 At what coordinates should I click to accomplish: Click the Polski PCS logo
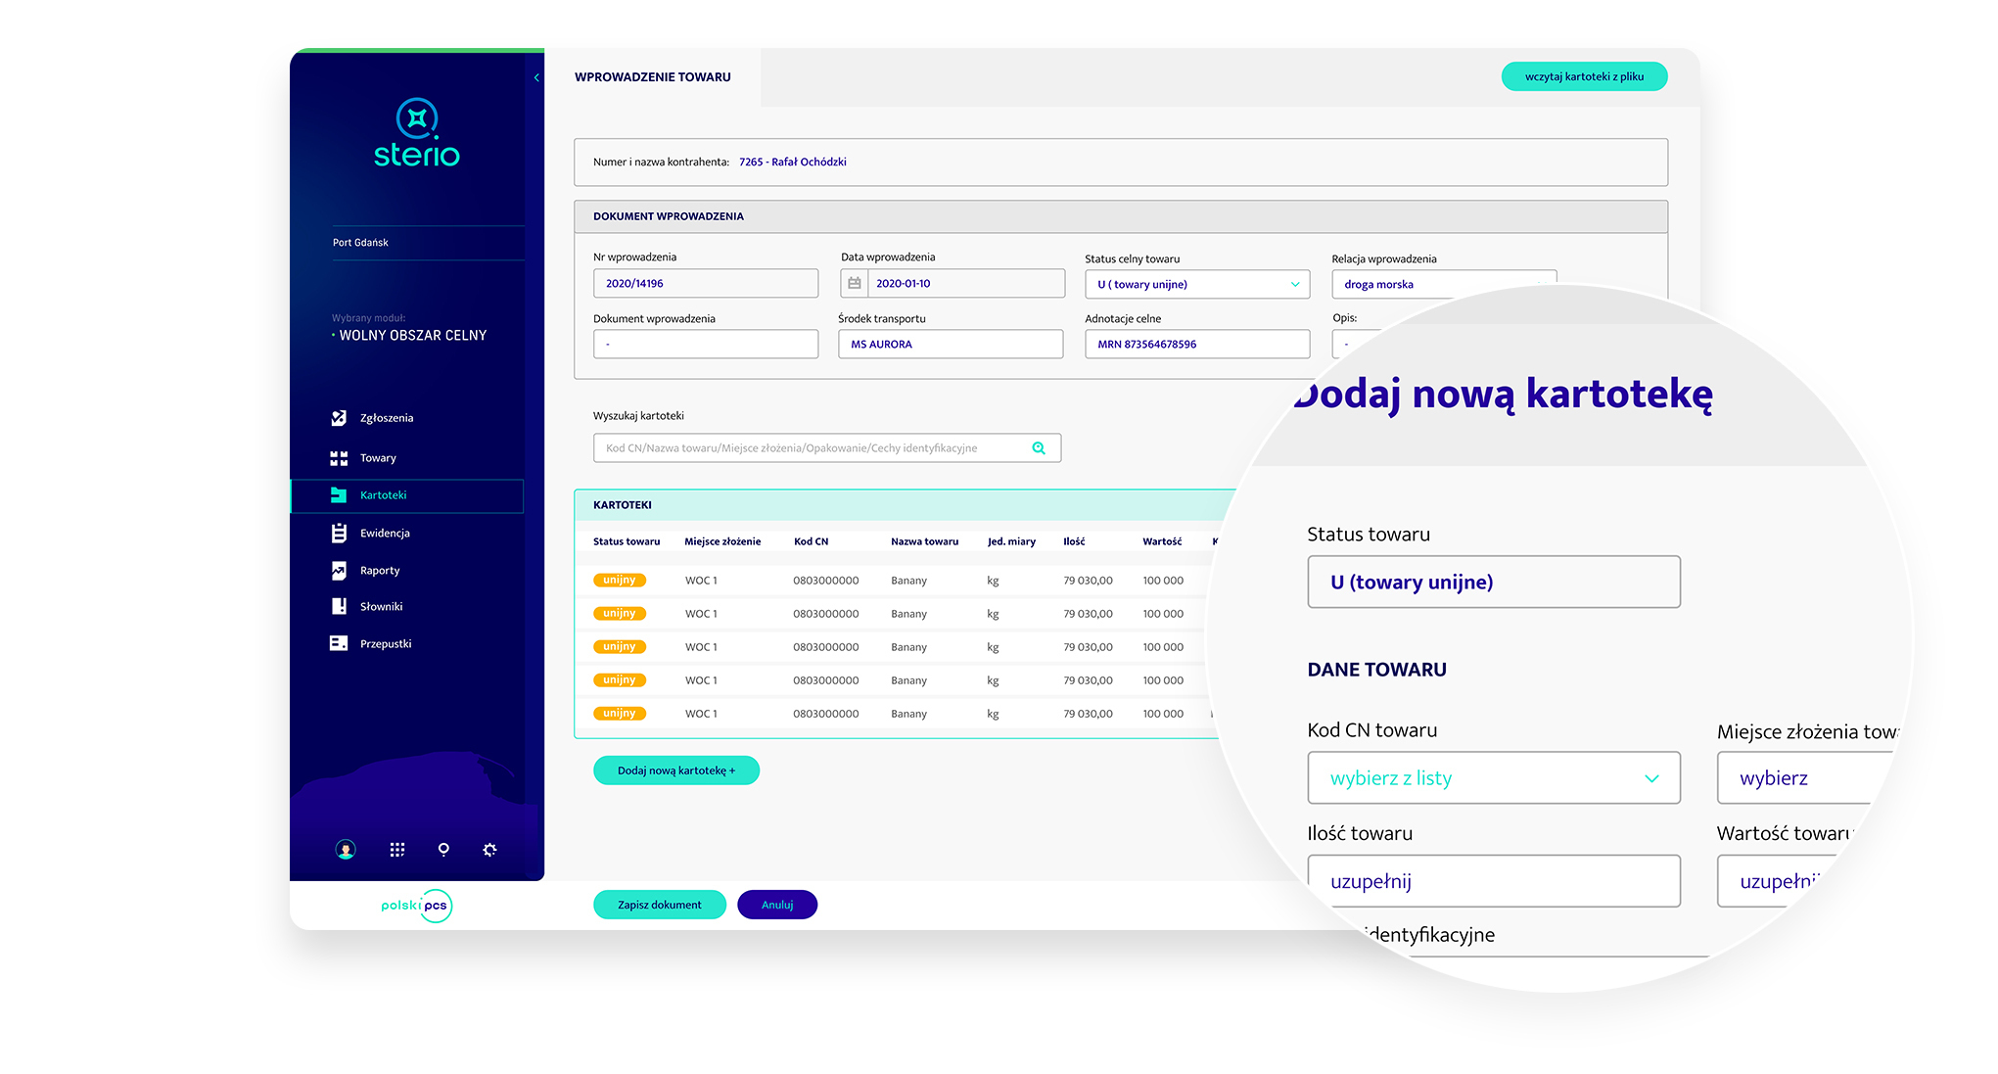417,906
